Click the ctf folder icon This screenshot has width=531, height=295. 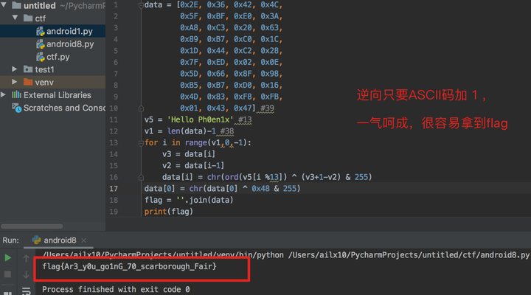click(x=28, y=18)
